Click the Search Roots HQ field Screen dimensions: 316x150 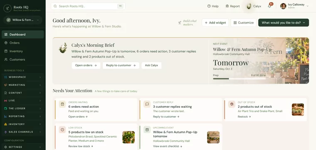pyautogui.click(x=88, y=6)
